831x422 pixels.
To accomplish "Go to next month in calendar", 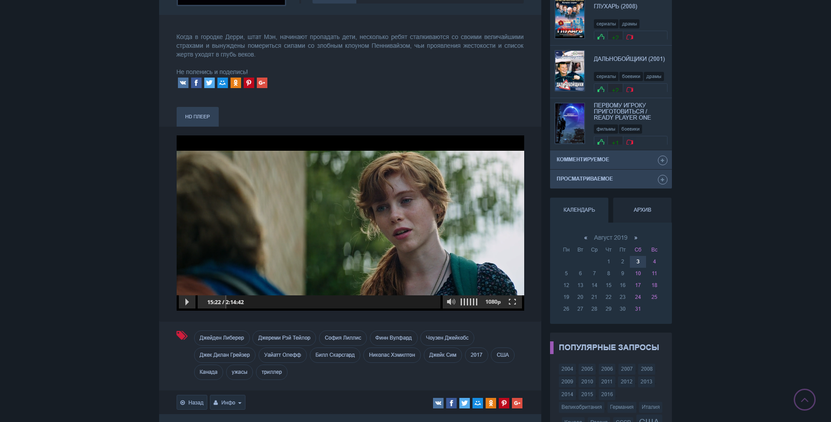I will [x=636, y=238].
